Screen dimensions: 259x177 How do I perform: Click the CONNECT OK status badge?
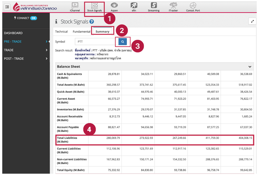tap(25, 18)
